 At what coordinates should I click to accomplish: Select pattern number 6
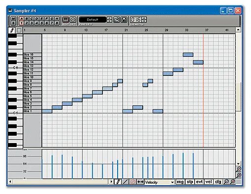47,23
